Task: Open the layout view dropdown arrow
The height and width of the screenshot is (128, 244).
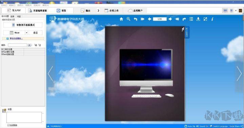Action: tap(236, 10)
